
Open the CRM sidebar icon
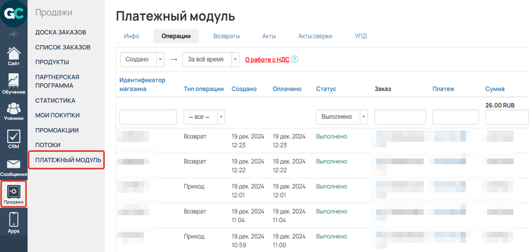(x=14, y=139)
